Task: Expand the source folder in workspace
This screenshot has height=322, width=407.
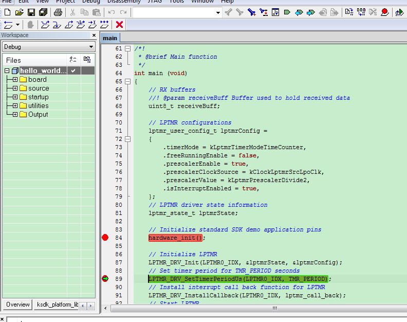Action: coord(15,88)
